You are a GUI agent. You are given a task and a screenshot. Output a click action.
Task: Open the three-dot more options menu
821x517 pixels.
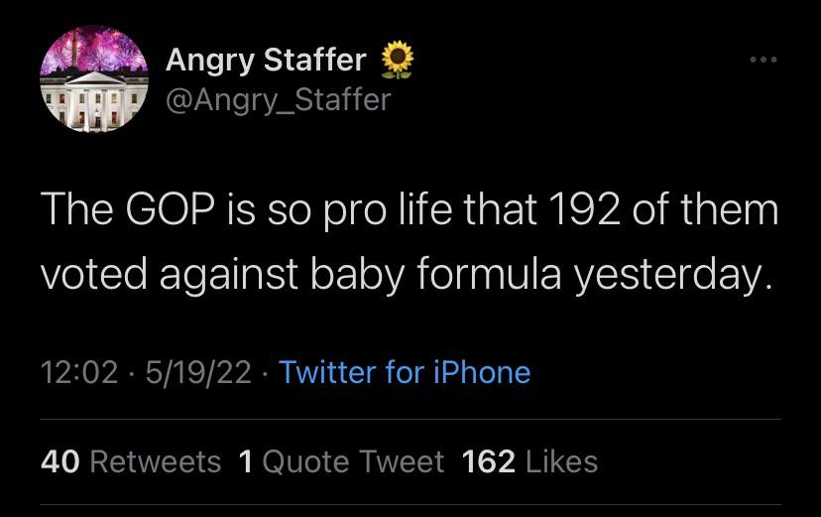[762, 61]
